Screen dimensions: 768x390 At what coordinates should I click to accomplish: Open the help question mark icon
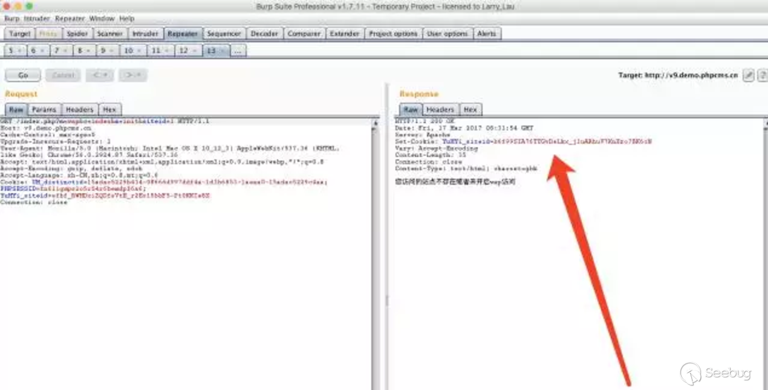pos(762,75)
